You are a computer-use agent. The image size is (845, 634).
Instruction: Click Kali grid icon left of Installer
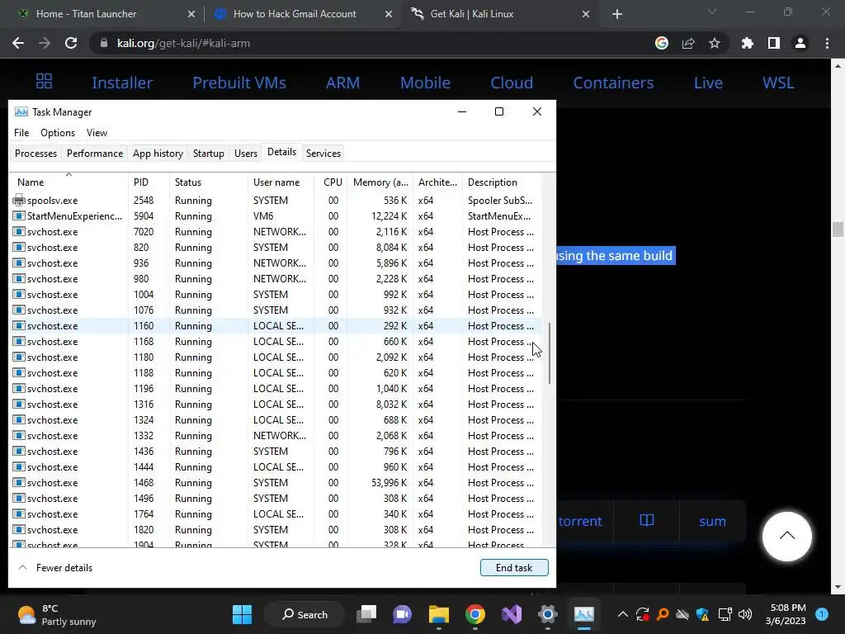[45, 82]
